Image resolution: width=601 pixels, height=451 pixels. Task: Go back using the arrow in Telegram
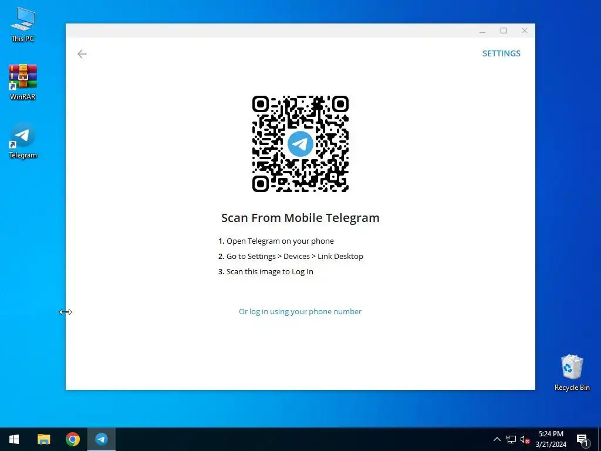click(82, 54)
